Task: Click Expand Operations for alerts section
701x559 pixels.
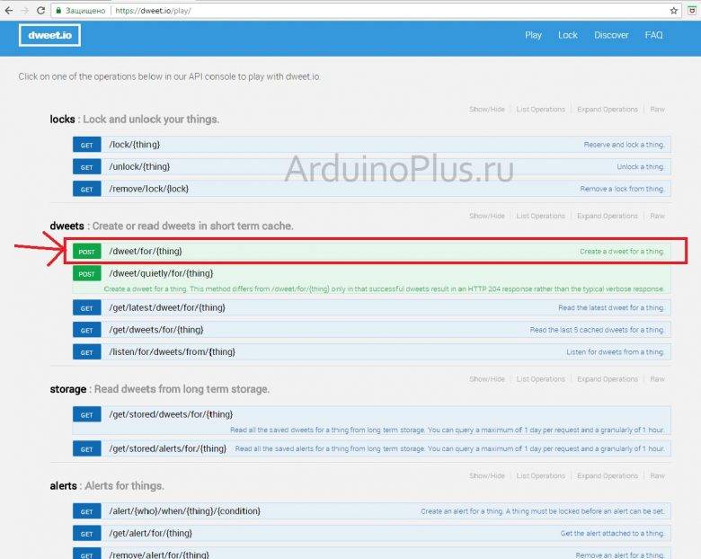Action: (608, 475)
